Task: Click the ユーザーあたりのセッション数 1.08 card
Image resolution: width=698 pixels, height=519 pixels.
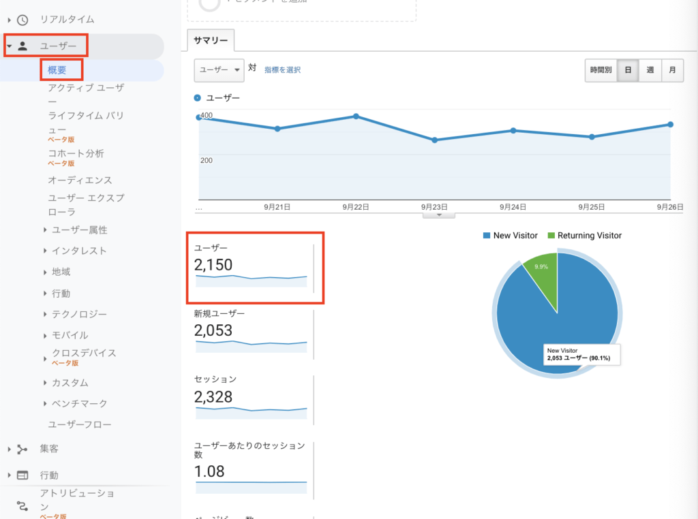Action: point(254,470)
